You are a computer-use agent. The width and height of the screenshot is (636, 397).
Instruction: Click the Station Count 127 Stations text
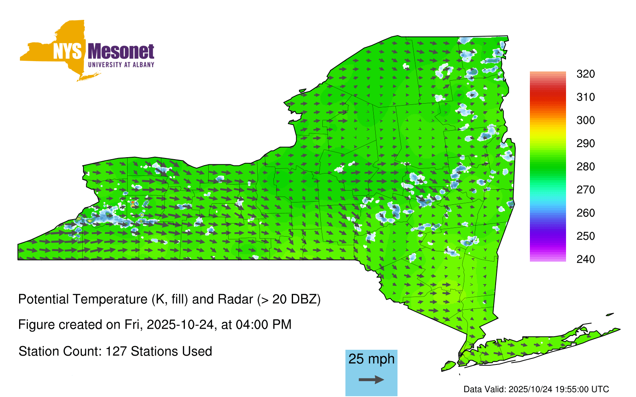(x=115, y=351)
